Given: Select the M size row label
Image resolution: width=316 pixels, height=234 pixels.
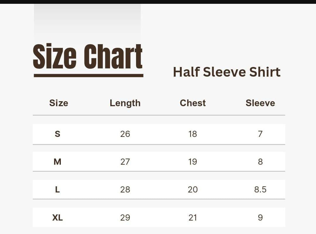Looking at the screenshot, I should (x=57, y=162).
